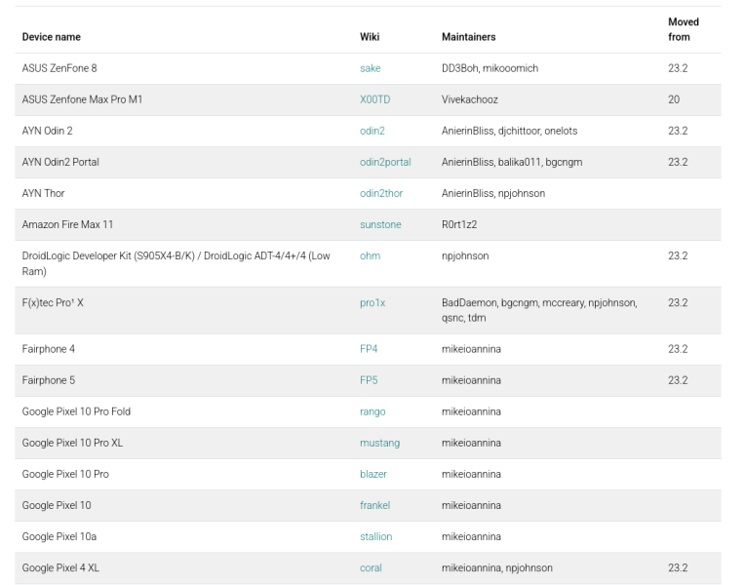Screen dimensions: 744x585
Task: Open the ohm wiki link
Action: pos(371,256)
